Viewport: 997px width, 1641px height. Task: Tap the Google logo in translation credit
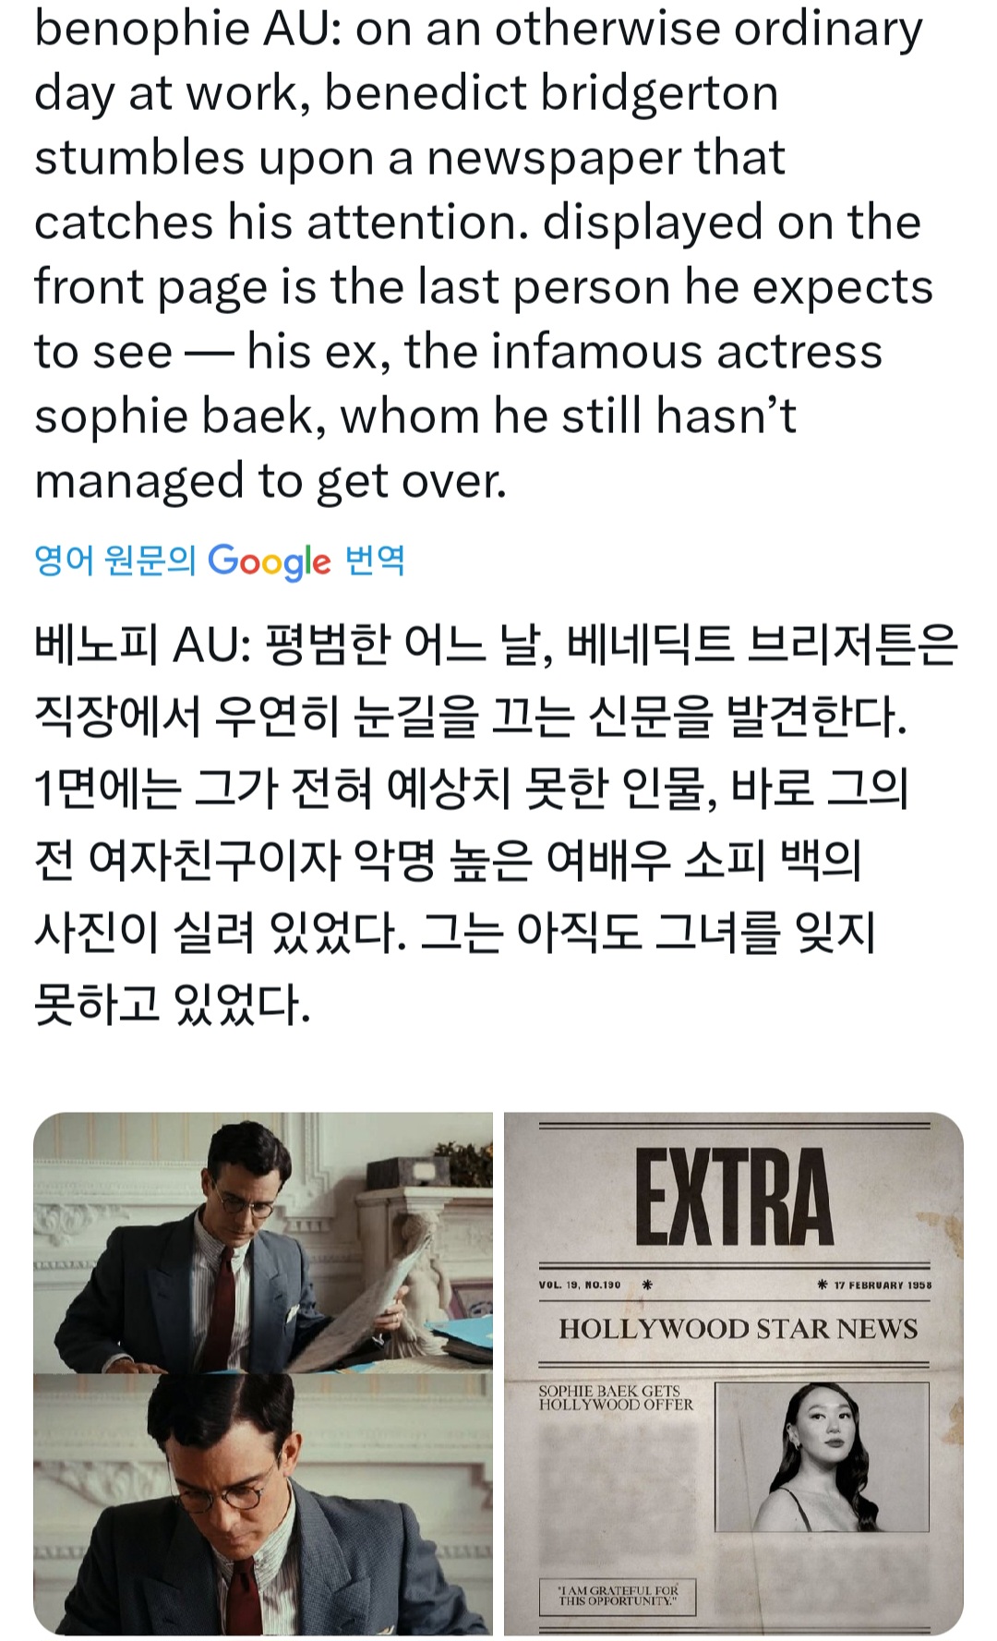click(269, 561)
